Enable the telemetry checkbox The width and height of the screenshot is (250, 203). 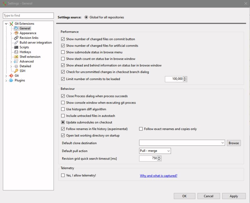(62, 175)
